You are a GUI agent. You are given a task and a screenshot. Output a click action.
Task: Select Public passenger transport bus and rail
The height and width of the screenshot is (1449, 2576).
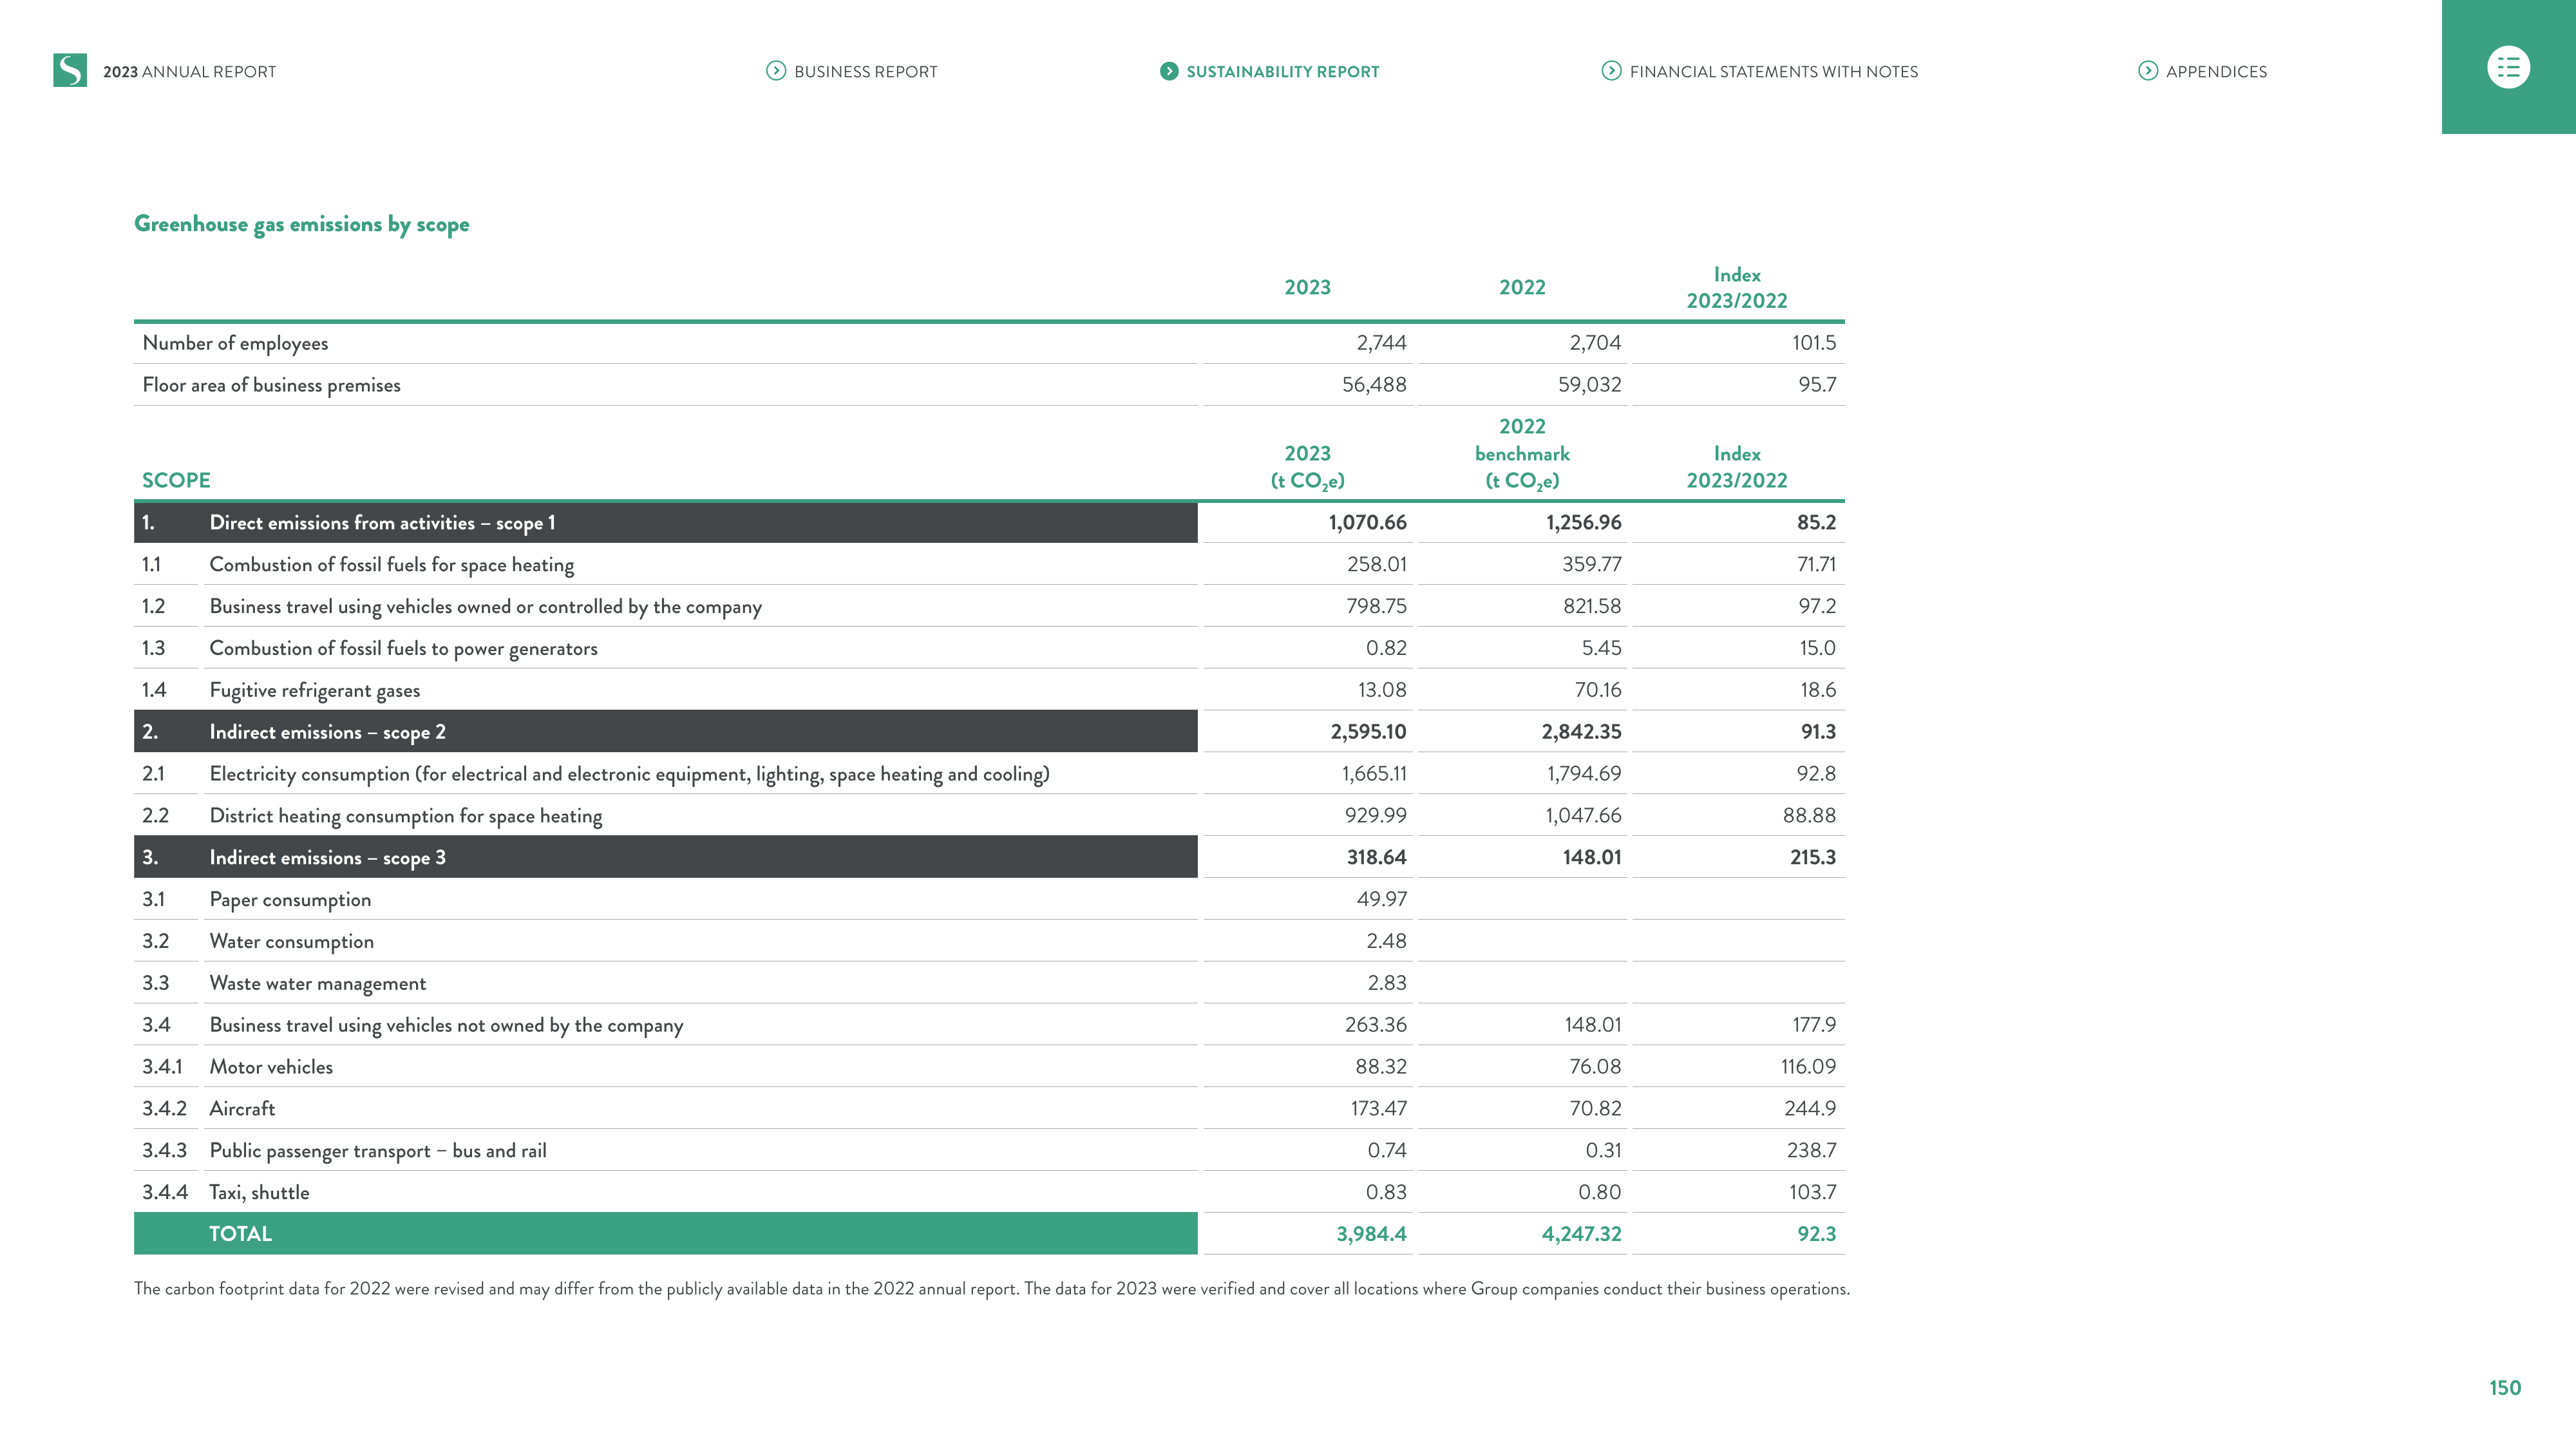tap(377, 1151)
